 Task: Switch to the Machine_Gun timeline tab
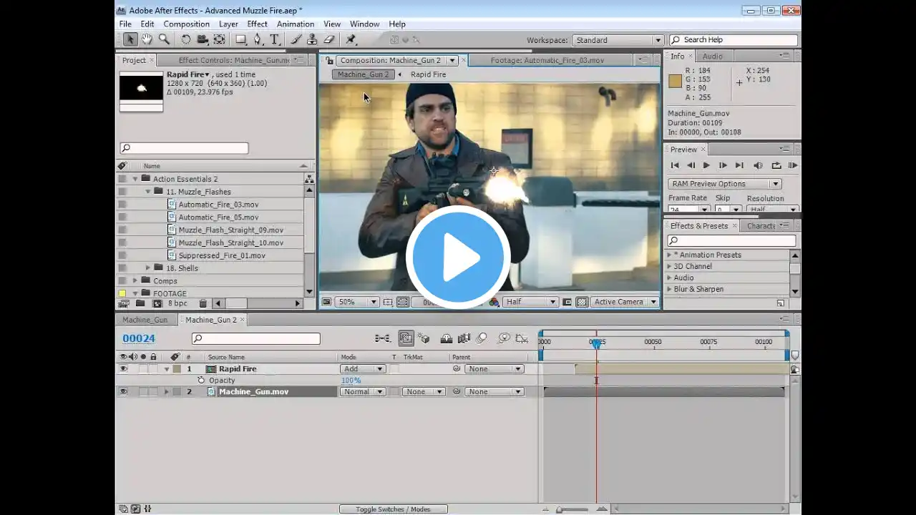[145, 320]
